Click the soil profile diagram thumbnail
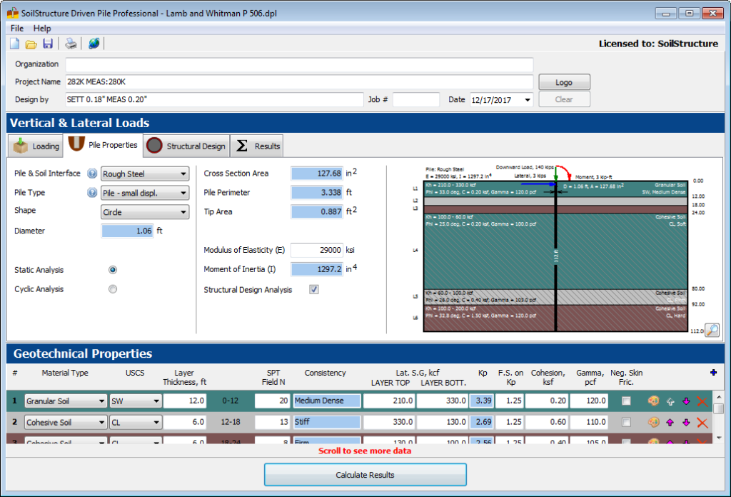This screenshot has height=497, width=731. tap(555, 256)
